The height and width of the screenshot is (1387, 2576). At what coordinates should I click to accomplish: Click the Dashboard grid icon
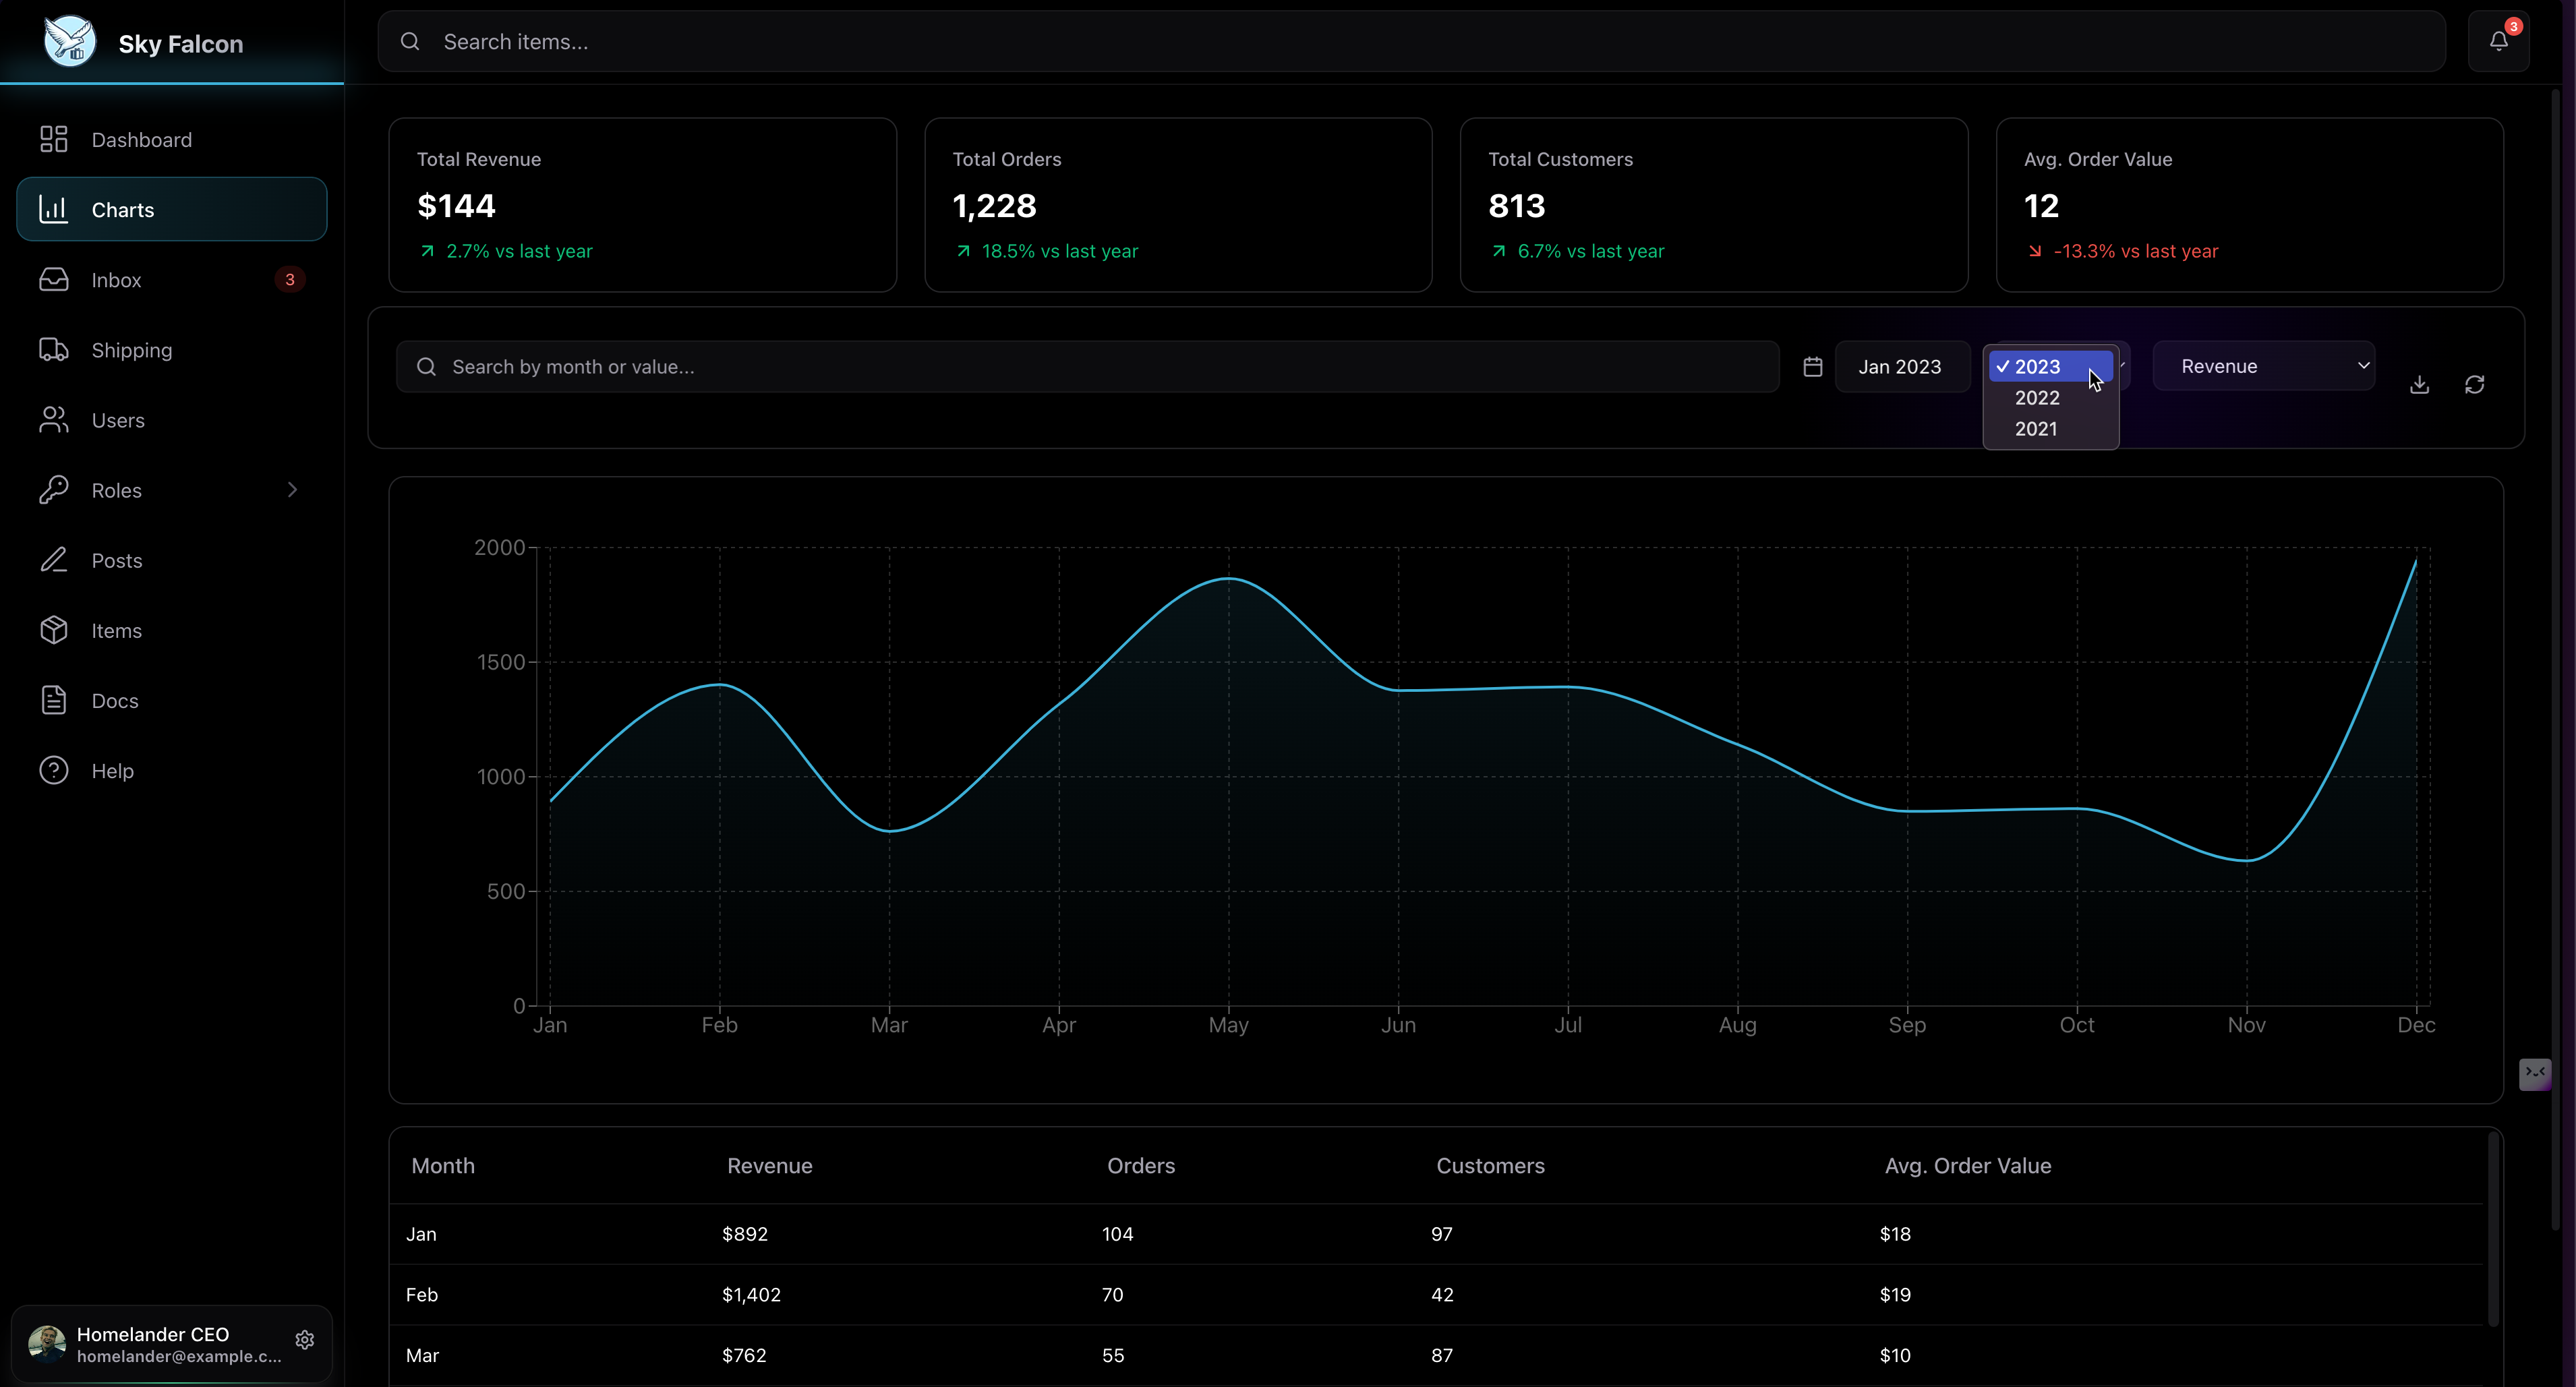coord(53,139)
